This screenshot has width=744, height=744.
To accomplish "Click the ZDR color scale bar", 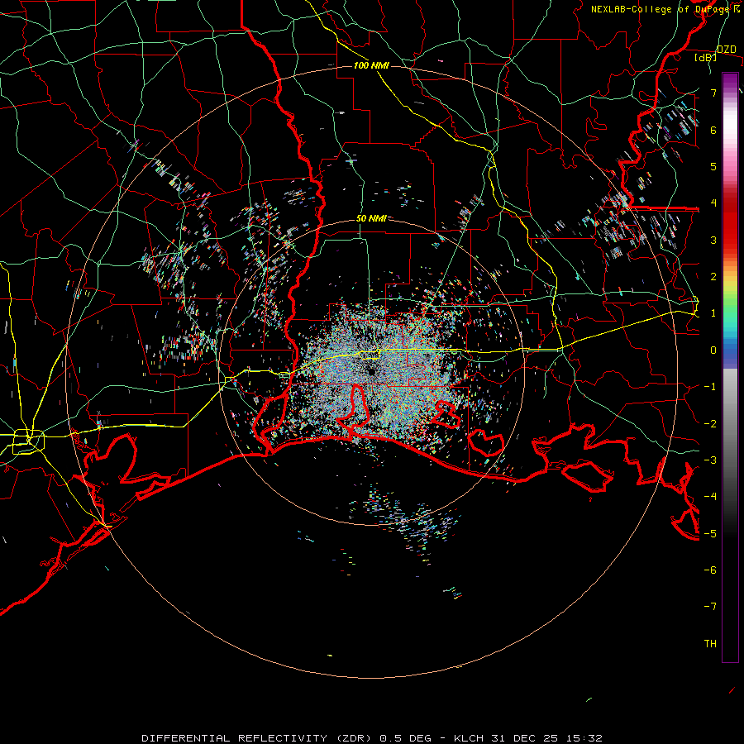I will [730, 367].
